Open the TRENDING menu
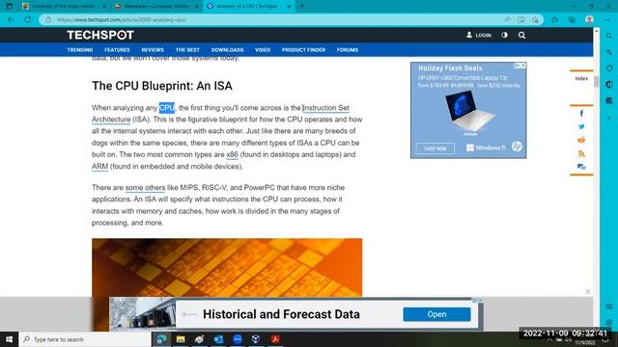 point(80,50)
